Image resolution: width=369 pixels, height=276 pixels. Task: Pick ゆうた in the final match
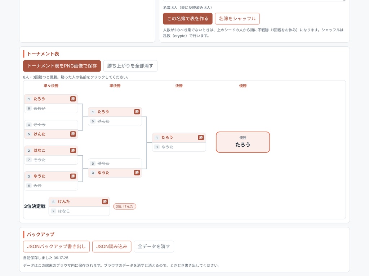click(179, 147)
